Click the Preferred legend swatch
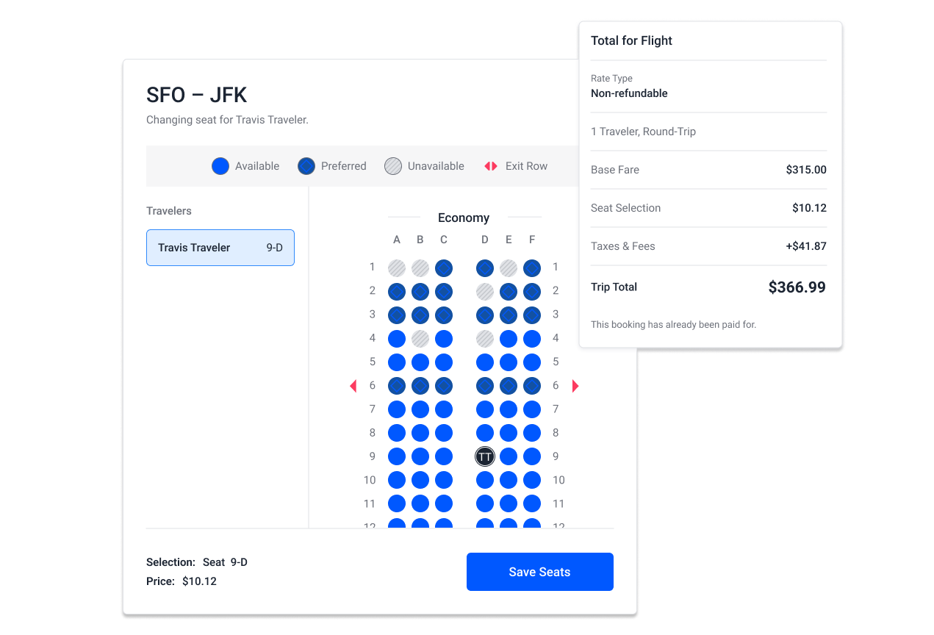This screenshot has width=934, height=635. tap(306, 166)
